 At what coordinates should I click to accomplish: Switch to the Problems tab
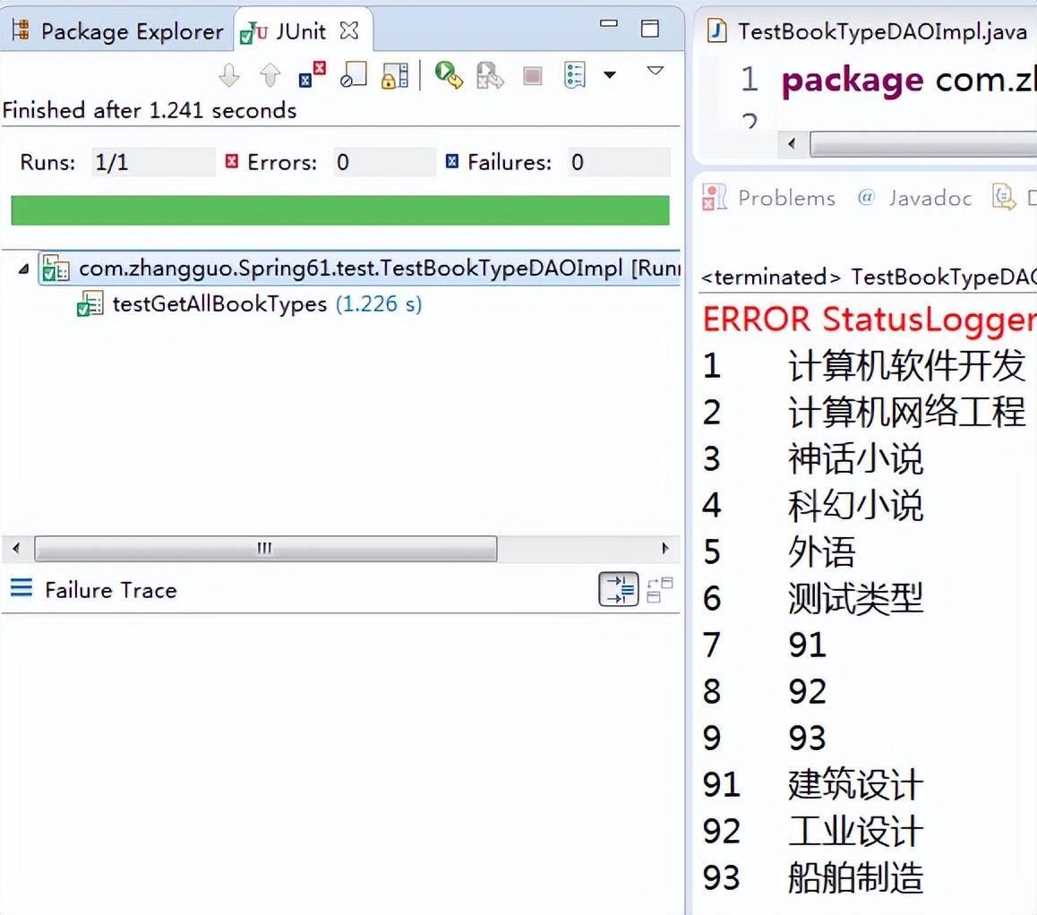(768, 198)
